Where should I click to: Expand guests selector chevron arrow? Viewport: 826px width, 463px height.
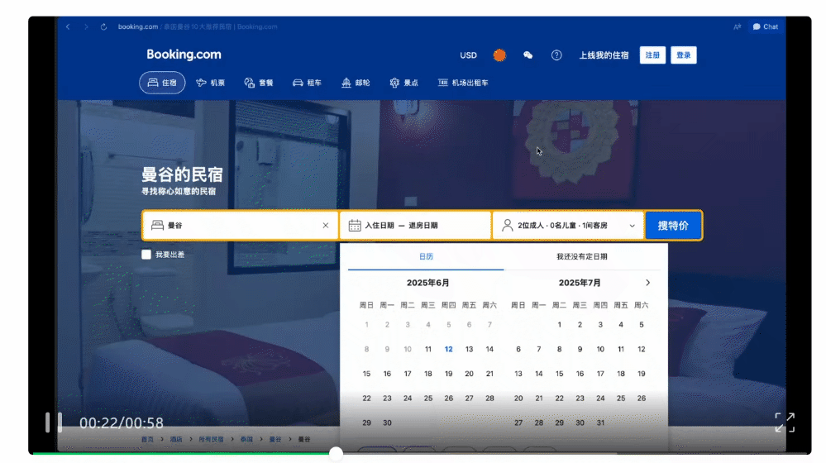[633, 226]
